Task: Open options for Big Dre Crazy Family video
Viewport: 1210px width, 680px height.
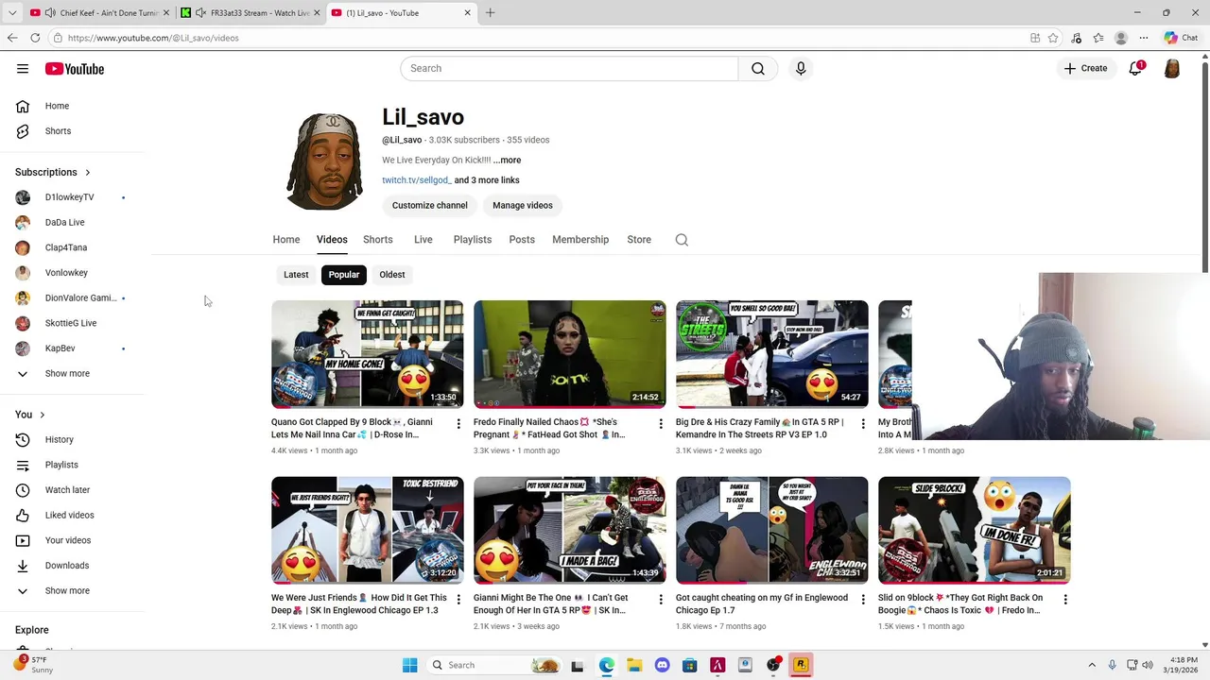Action: click(863, 424)
